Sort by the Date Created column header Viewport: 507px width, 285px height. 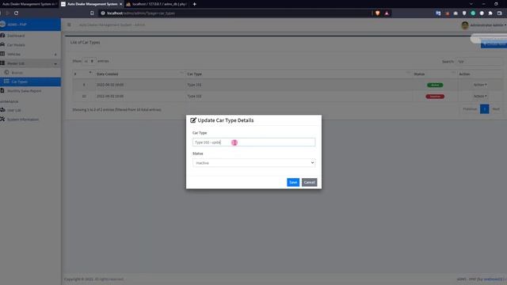pyautogui.click(x=140, y=74)
